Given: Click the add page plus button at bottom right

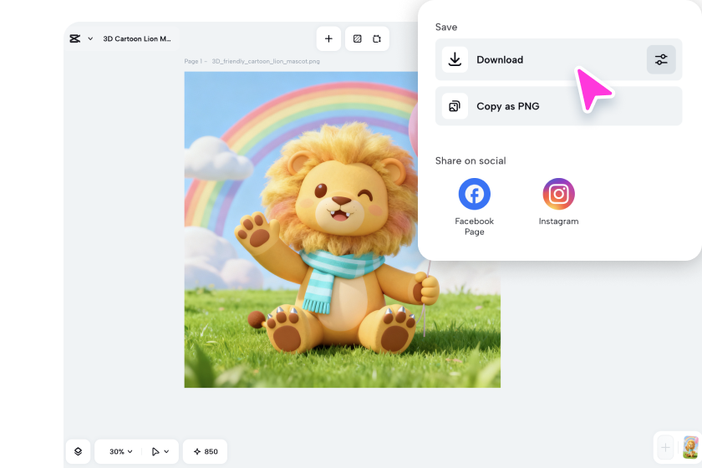Looking at the screenshot, I should 666,447.
